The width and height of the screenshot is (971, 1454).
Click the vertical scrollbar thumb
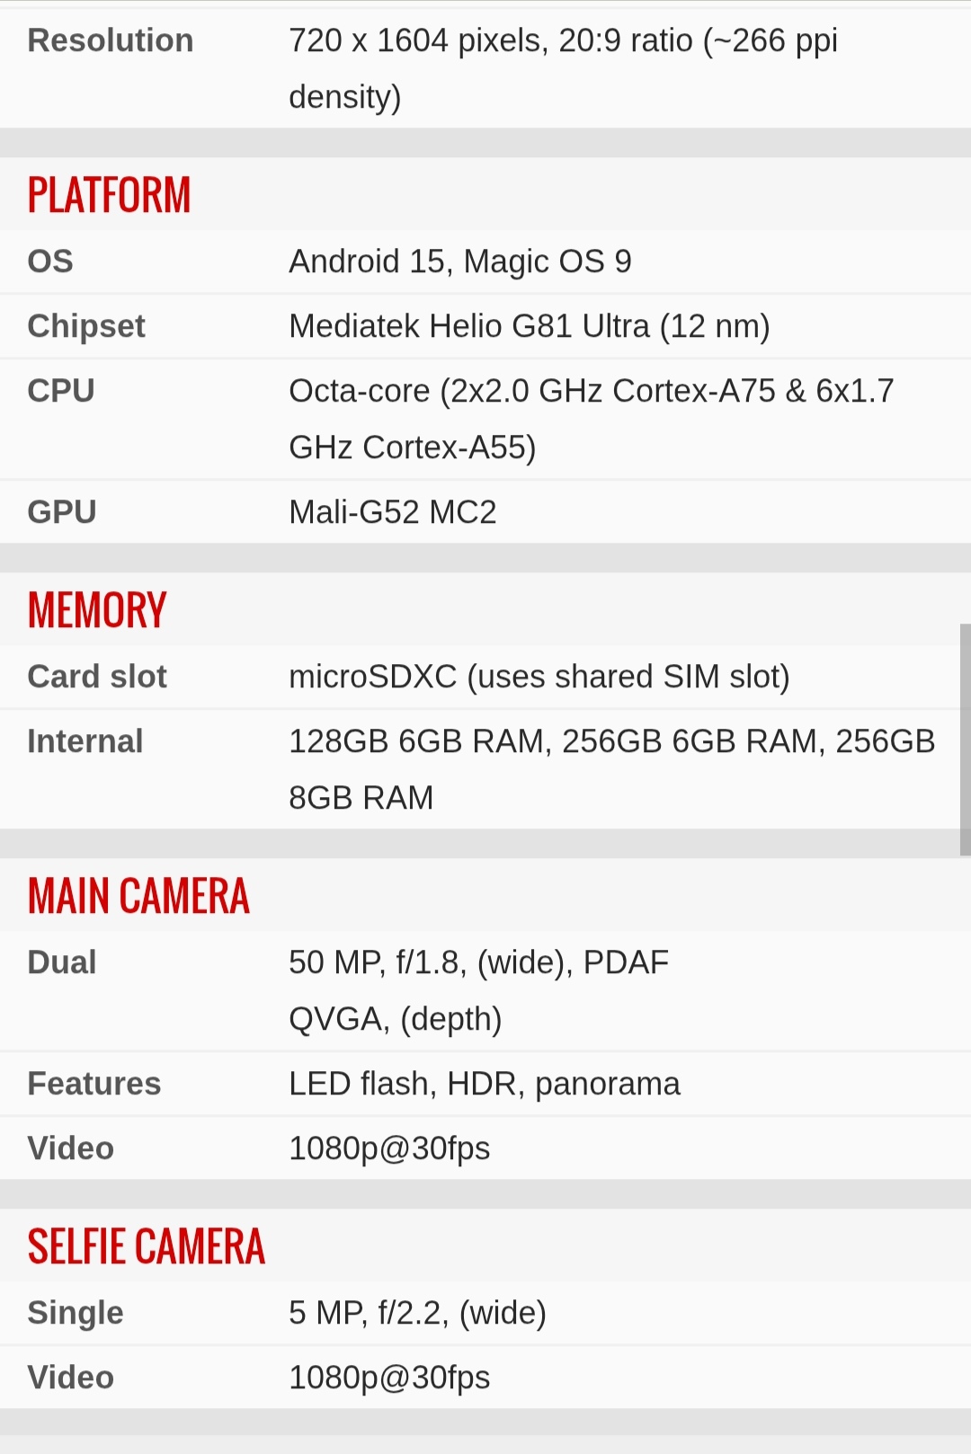[x=966, y=740]
